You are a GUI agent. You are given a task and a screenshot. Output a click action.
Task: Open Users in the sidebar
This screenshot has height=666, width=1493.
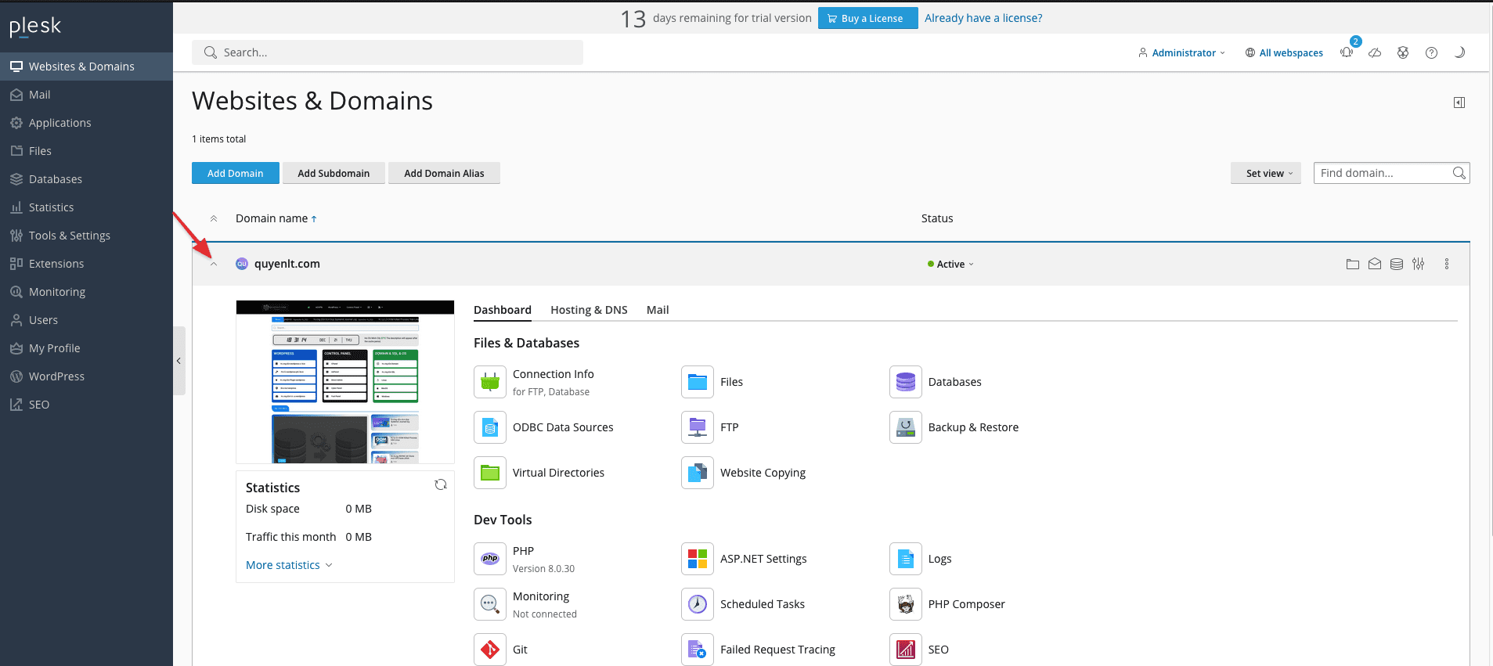tap(86, 320)
